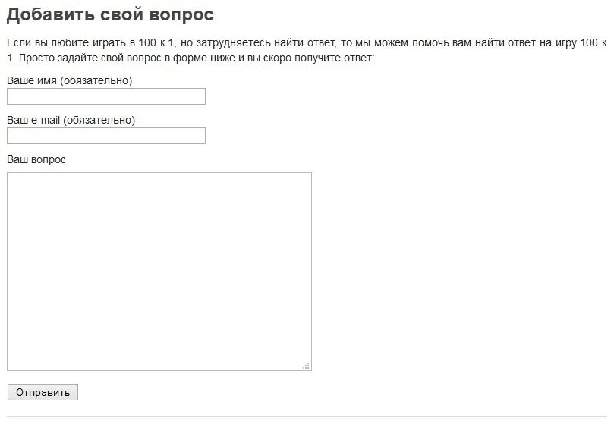Click the "Ваше имя (обязательно)" label

pyautogui.click(x=70, y=80)
